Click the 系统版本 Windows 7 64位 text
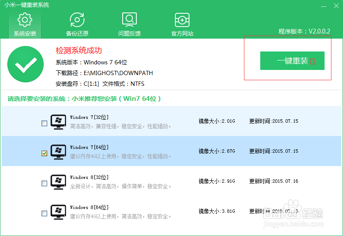The image size is (343, 236). pos(91,62)
